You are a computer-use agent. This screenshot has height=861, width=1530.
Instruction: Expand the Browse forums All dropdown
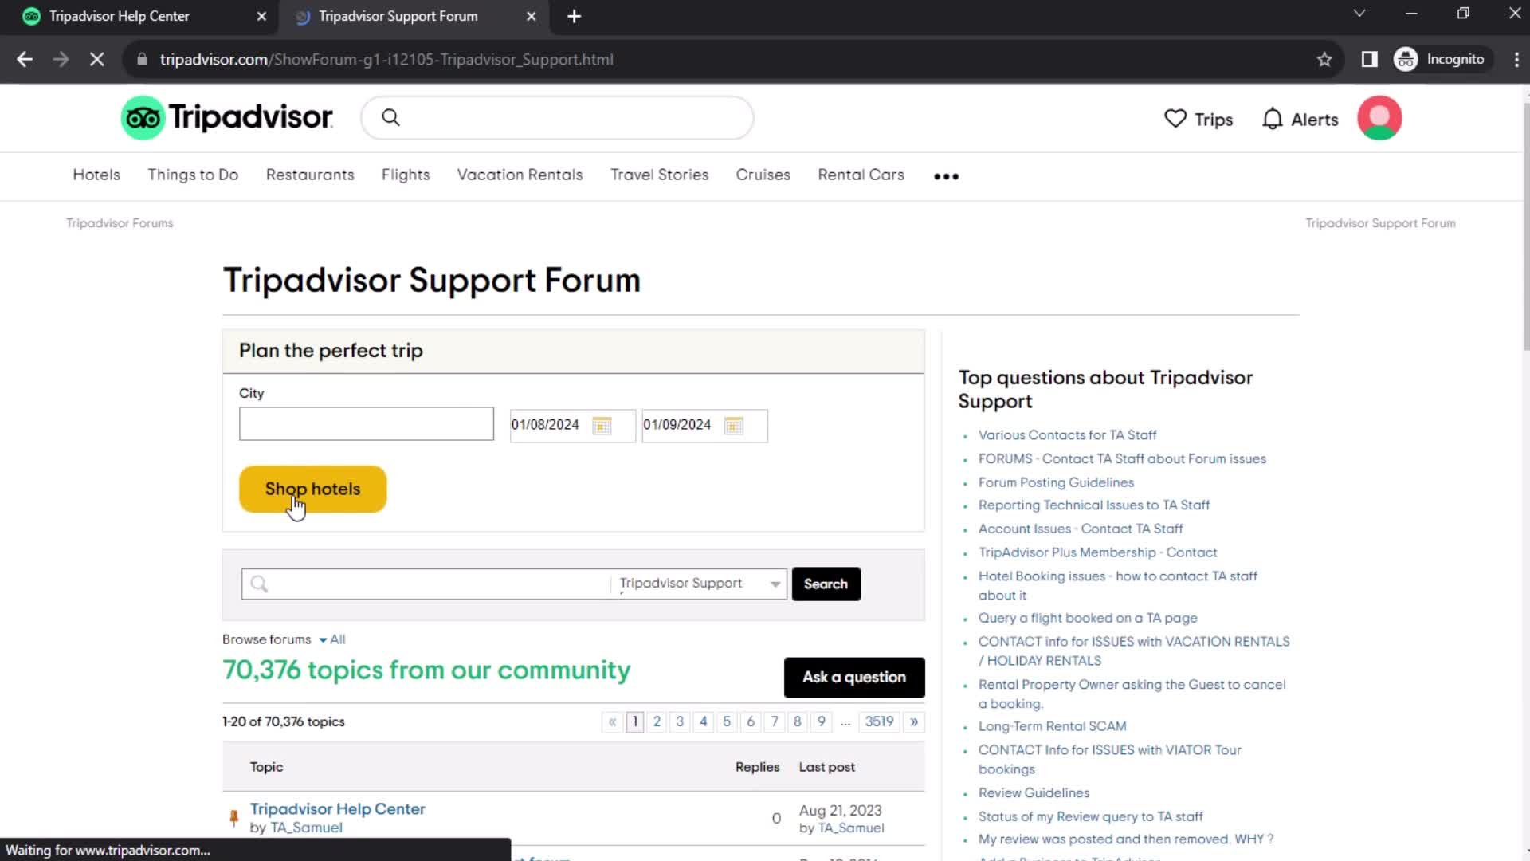point(333,639)
